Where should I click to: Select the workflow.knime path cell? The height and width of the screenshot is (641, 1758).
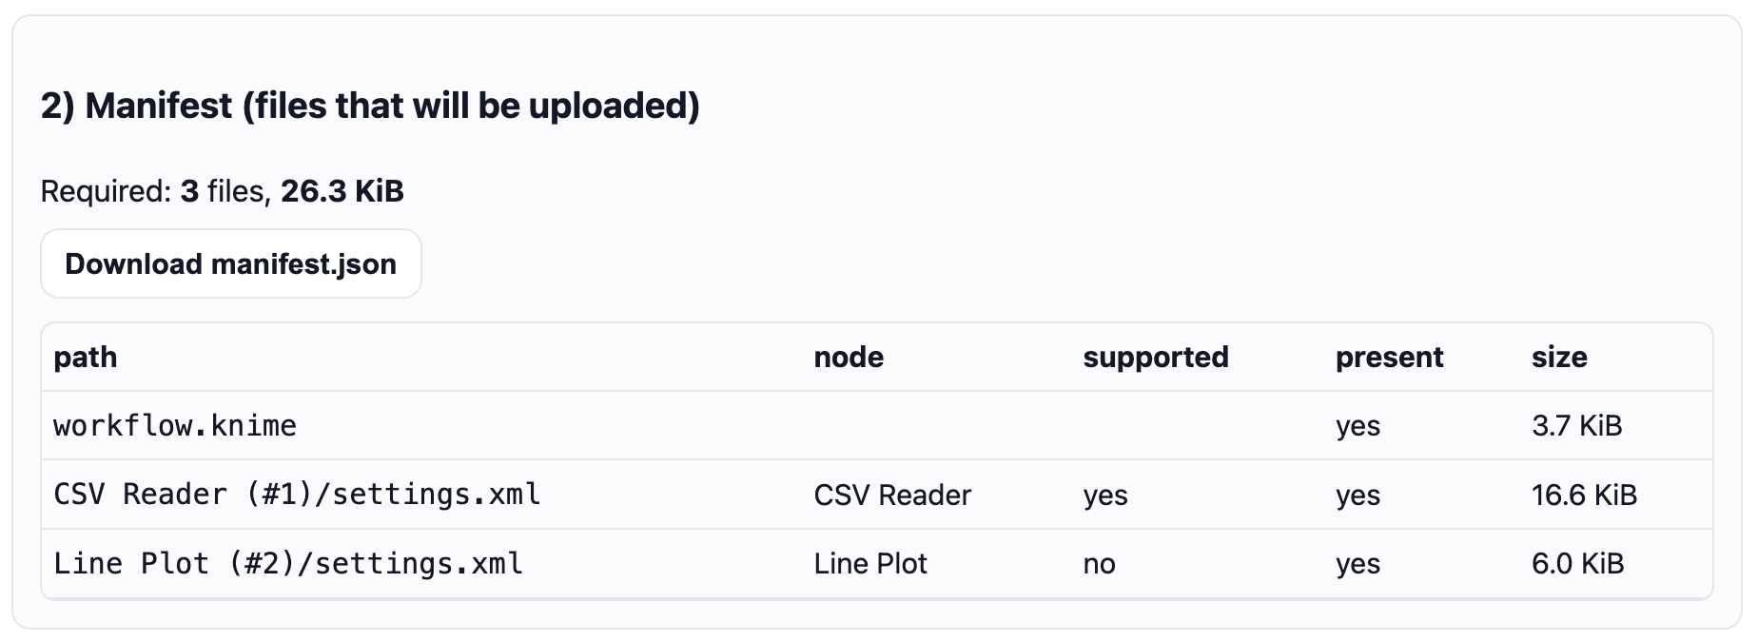(x=175, y=425)
